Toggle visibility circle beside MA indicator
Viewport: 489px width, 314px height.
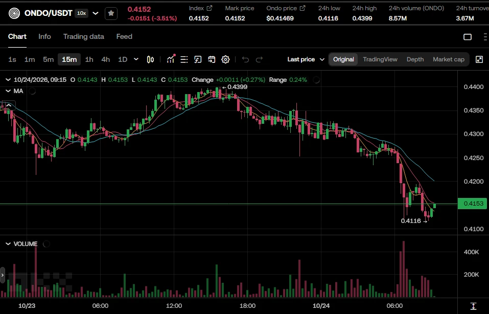[x=32, y=91]
